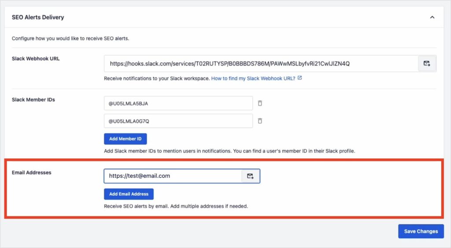This screenshot has width=451, height=248.
Task: Save Changes to alert settings
Action: click(x=421, y=231)
